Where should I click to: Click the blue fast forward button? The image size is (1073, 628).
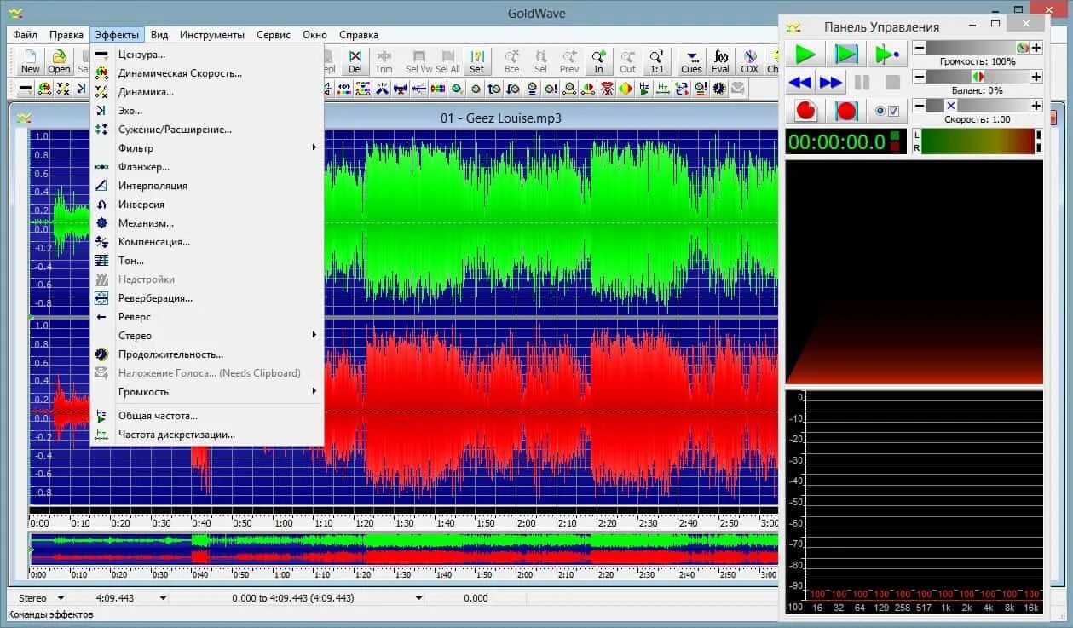coord(831,83)
